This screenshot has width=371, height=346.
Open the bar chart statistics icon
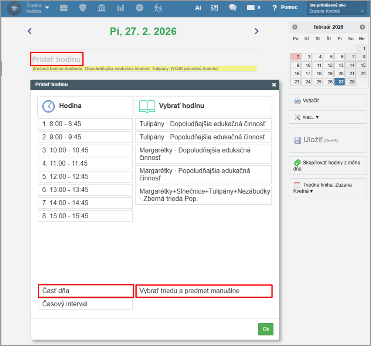coord(120,8)
